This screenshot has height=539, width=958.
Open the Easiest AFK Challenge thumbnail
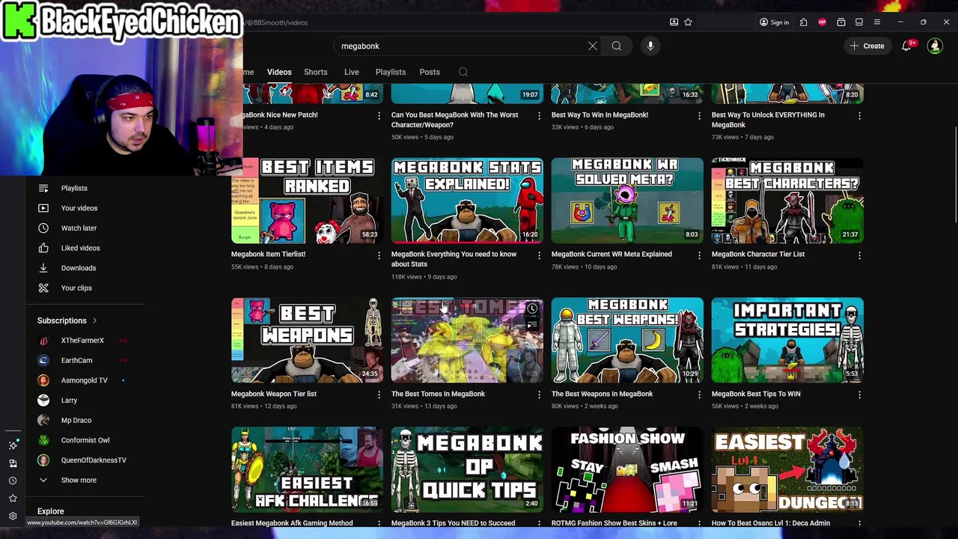tap(307, 469)
